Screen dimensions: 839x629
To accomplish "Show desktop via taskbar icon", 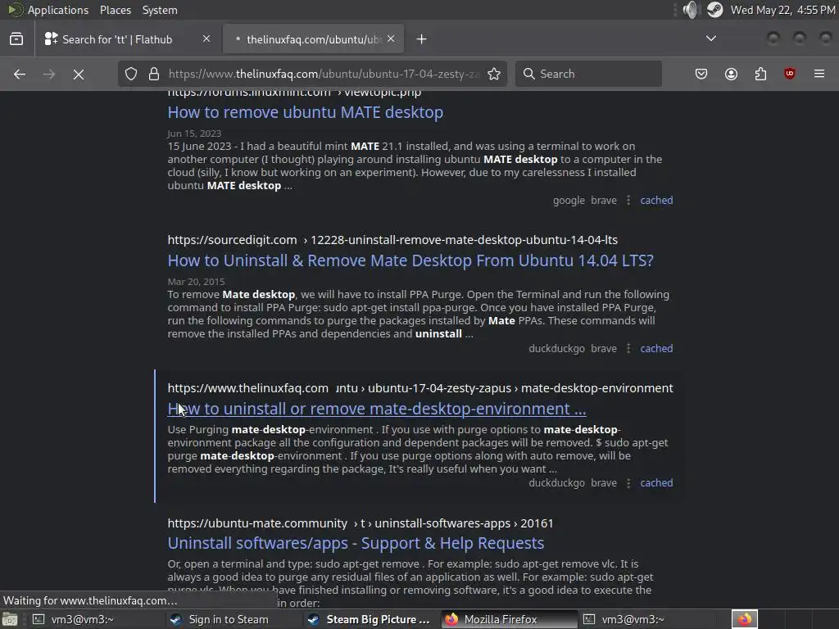I will pos(10,619).
